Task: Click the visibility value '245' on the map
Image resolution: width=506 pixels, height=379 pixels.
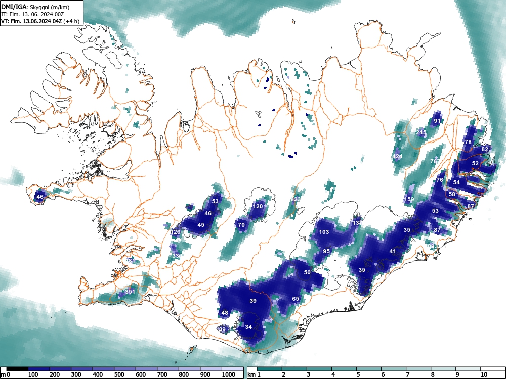Action: click(421, 132)
